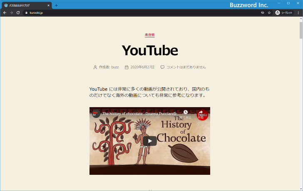
Task: Click the TED-Ed channel avatar on video
Action: [x=96, y=114]
